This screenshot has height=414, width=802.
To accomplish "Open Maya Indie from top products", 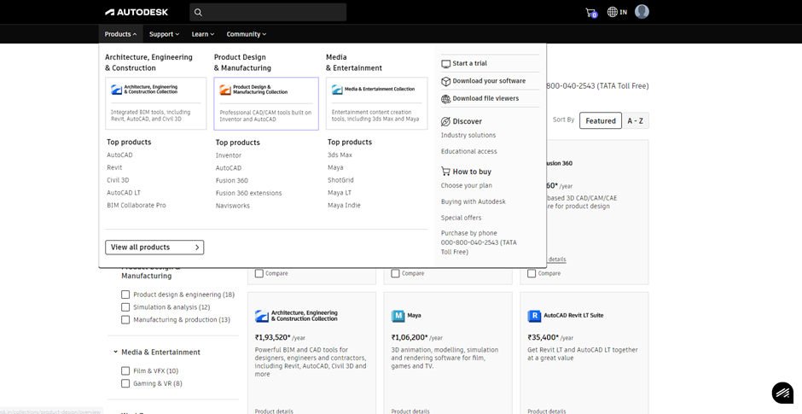I will click(x=344, y=205).
